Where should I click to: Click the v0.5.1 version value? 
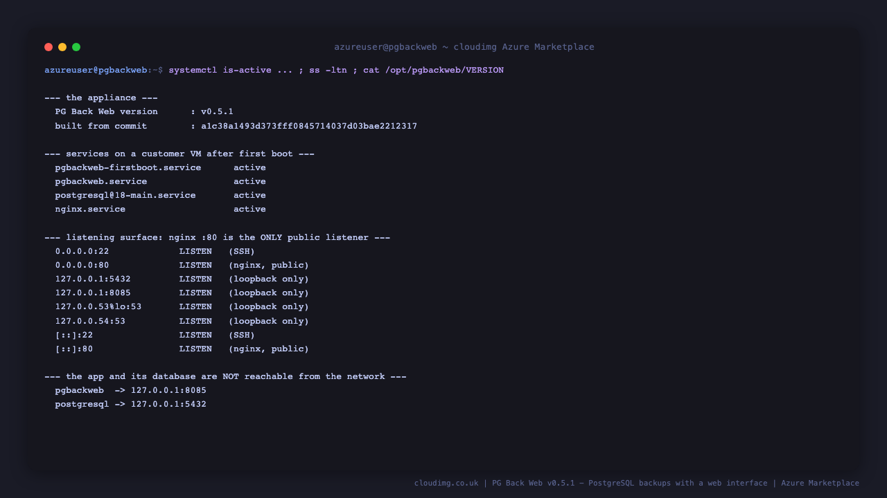coord(217,112)
